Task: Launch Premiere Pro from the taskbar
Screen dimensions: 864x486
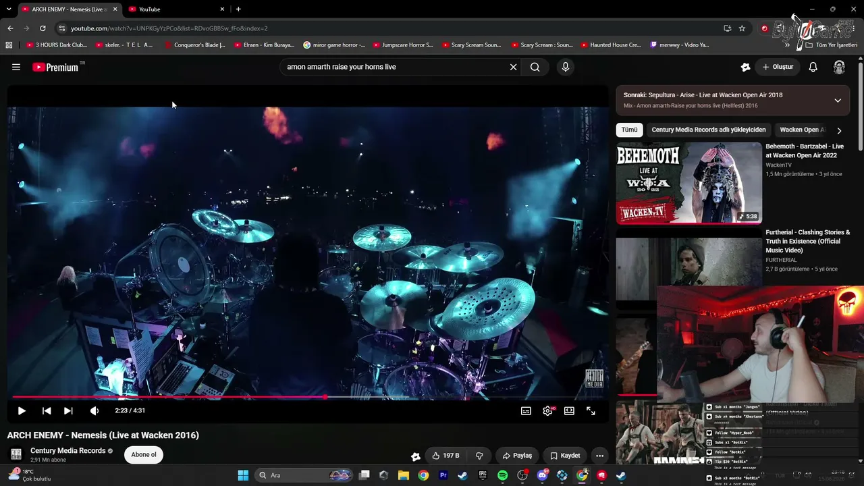Action: click(443, 475)
